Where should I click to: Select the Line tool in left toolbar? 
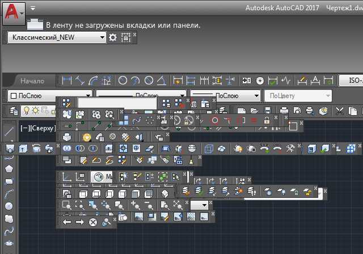point(9,132)
